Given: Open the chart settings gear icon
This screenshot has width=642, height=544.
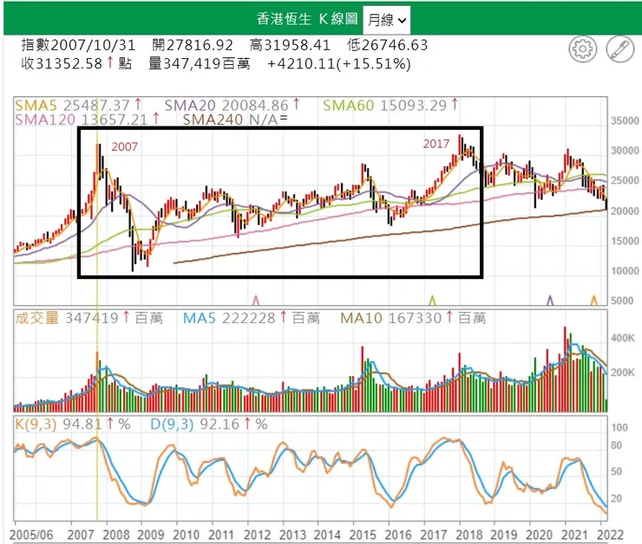Looking at the screenshot, I should click(583, 49).
